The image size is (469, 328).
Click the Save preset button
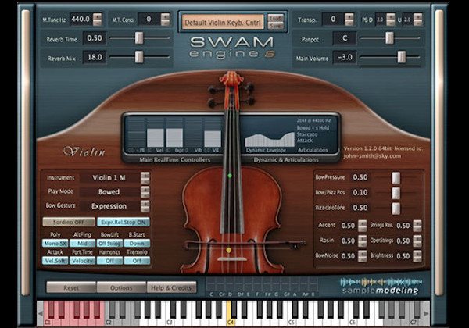(275, 26)
